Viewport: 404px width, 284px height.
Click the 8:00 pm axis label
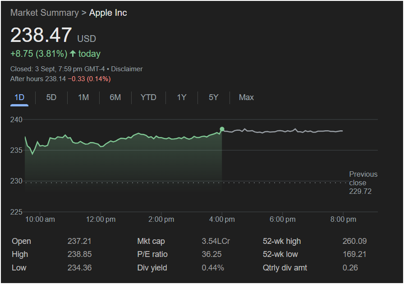(x=344, y=220)
